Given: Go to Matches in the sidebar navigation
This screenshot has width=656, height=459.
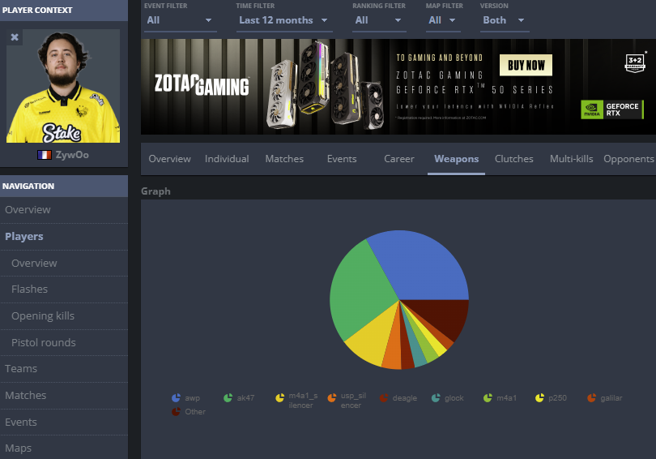Looking at the screenshot, I should coord(64,396).
